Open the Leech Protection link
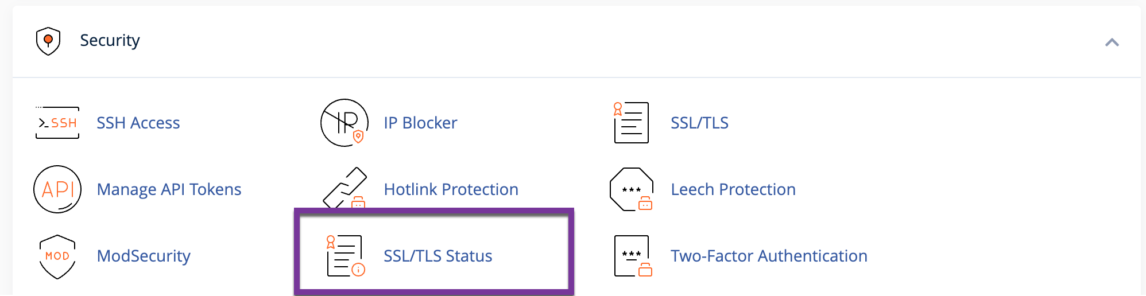The width and height of the screenshot is (1146, 296). pos(733,189)
